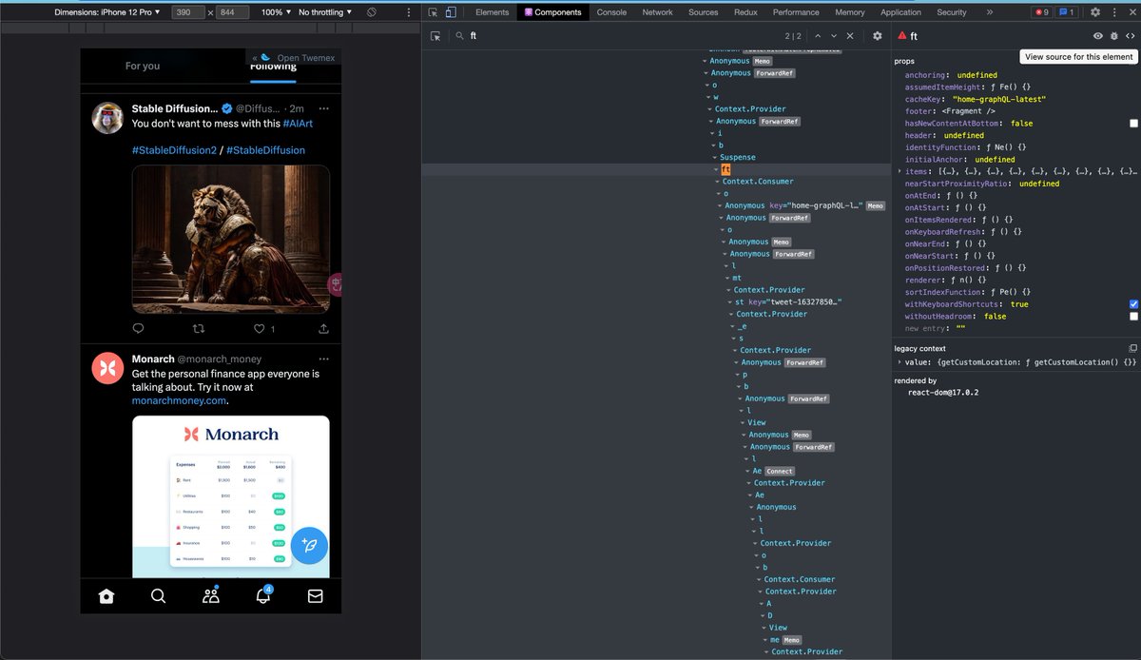Click the Home icon in Twitter bottom nav
1141x660 pixels.
106,596
